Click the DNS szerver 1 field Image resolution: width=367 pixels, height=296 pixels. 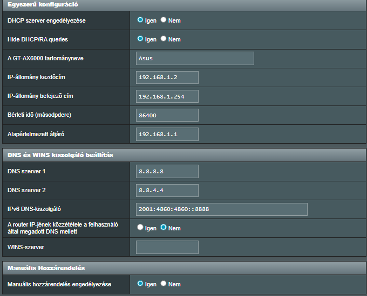(167, 171)
